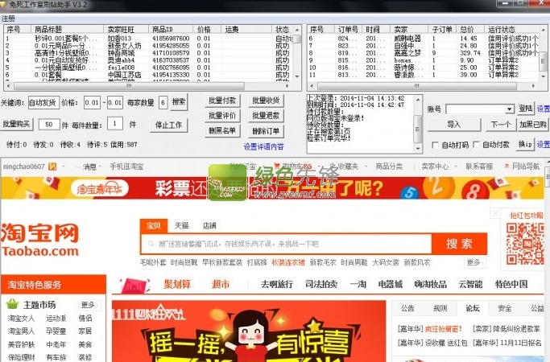Screen dimensions: 550x362
Task: Click the 批量退款 button
Action: [x=266, y=116]
